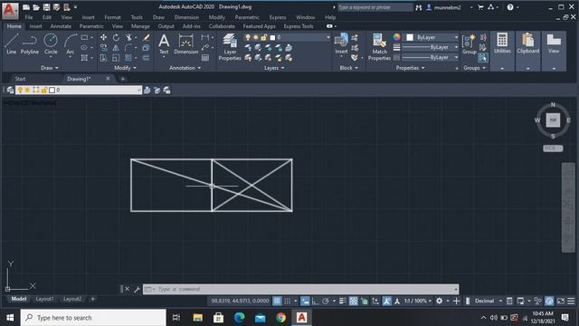The height and width of the screenshot is (326, 579).
Task: Click the command line input field
Action: [301, 289]
